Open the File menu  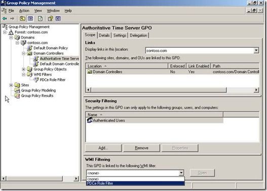point(11,11)
